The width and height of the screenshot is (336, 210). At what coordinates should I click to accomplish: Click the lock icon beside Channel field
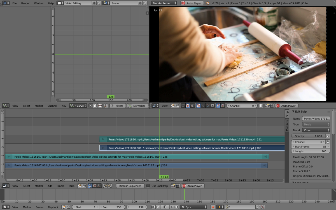click(327, 142)
